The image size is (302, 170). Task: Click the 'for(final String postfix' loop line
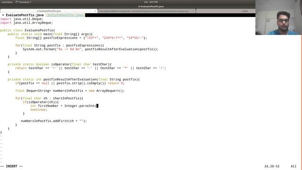(x=59, y=45)
